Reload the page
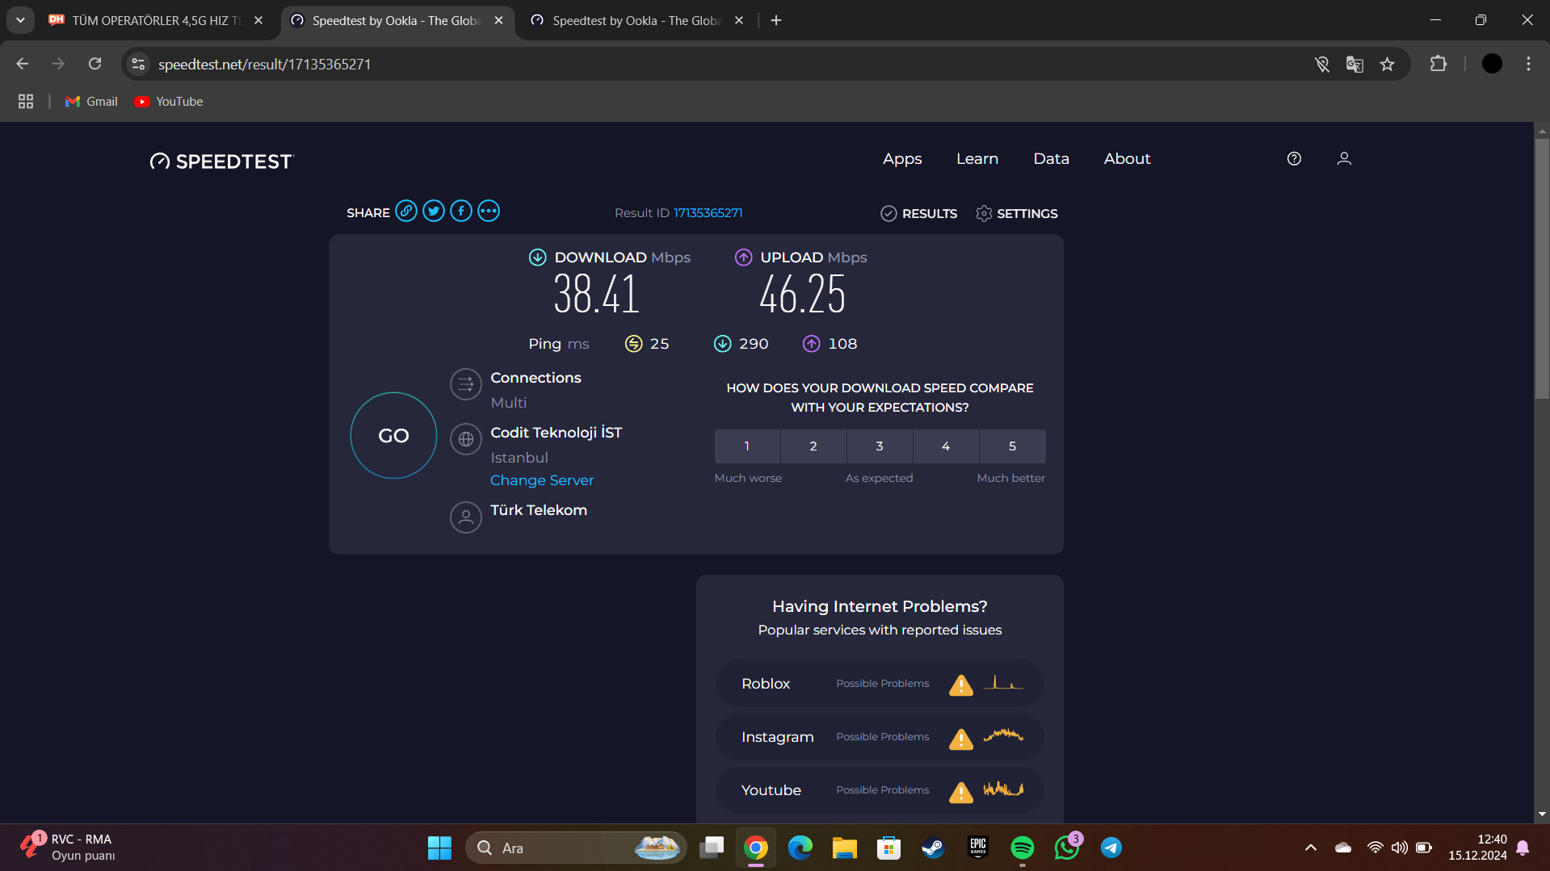1550x871 pixels. coord(95,64)
